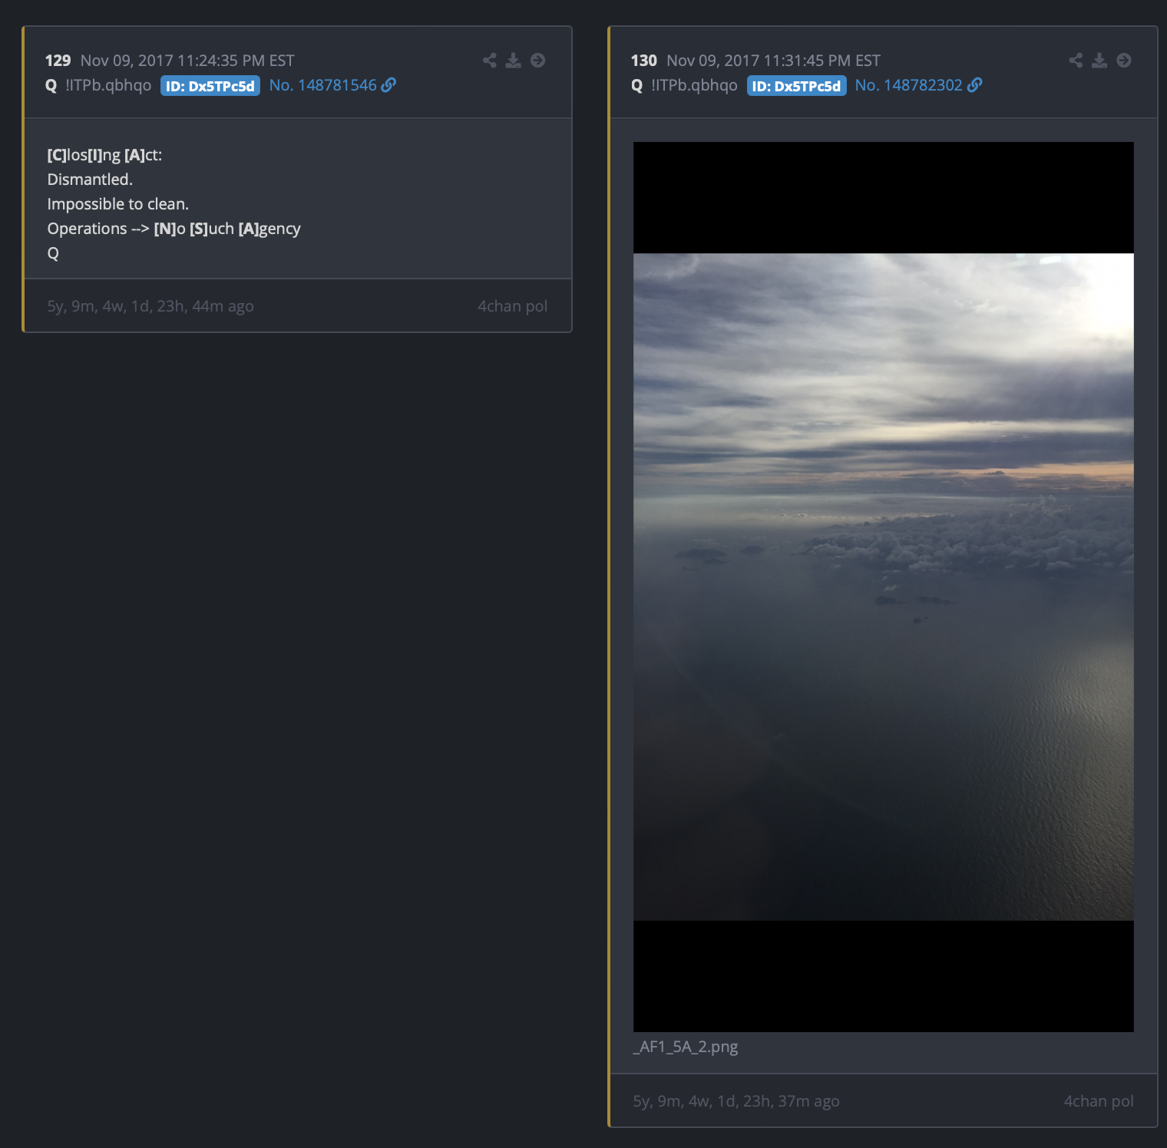1167x1148 pixels.
Task: Click the 44m ago timestamp in post 129
Action: tap(150, 306)
